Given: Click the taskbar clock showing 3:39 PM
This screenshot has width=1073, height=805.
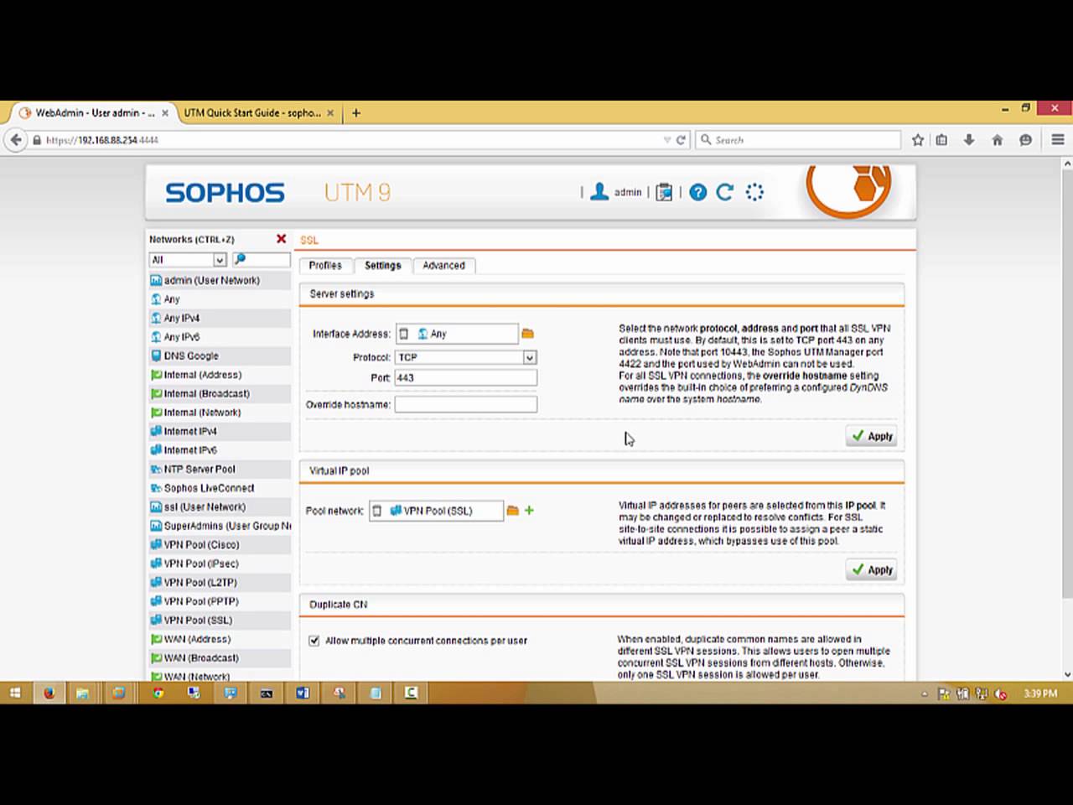Looking at the screenshot, I should point(1040,693).
